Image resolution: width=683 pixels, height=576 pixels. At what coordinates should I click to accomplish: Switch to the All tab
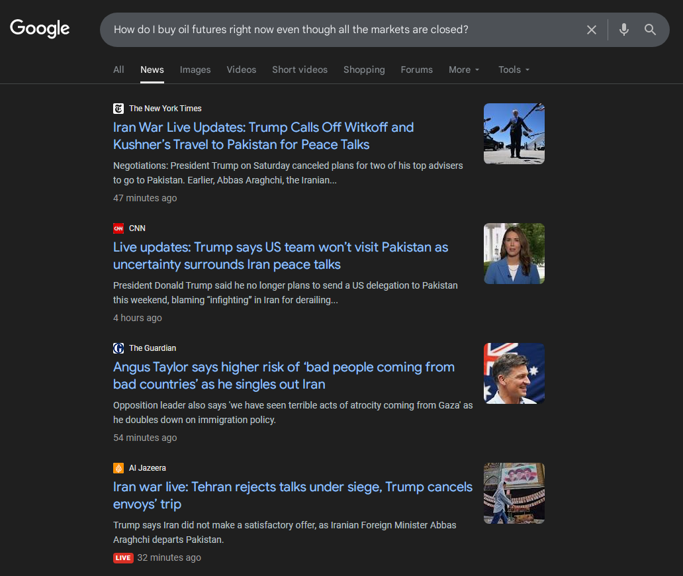[x=118, y=70]
